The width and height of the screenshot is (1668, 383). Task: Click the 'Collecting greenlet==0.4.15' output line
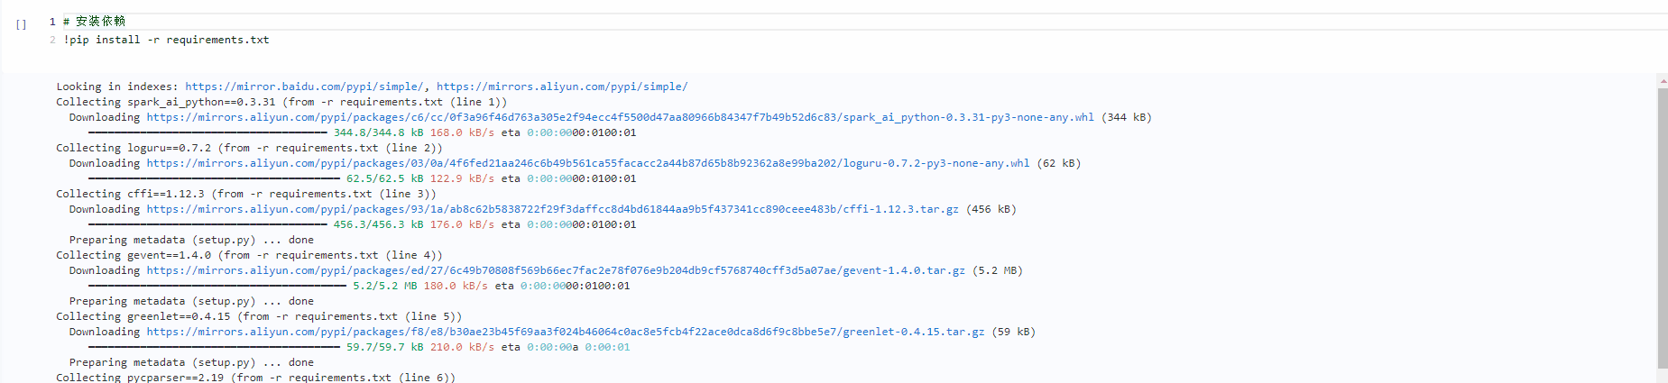pos(258,316)
